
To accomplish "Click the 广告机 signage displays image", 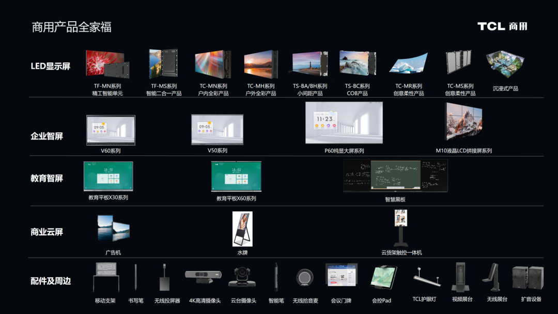I will (113, 228).
